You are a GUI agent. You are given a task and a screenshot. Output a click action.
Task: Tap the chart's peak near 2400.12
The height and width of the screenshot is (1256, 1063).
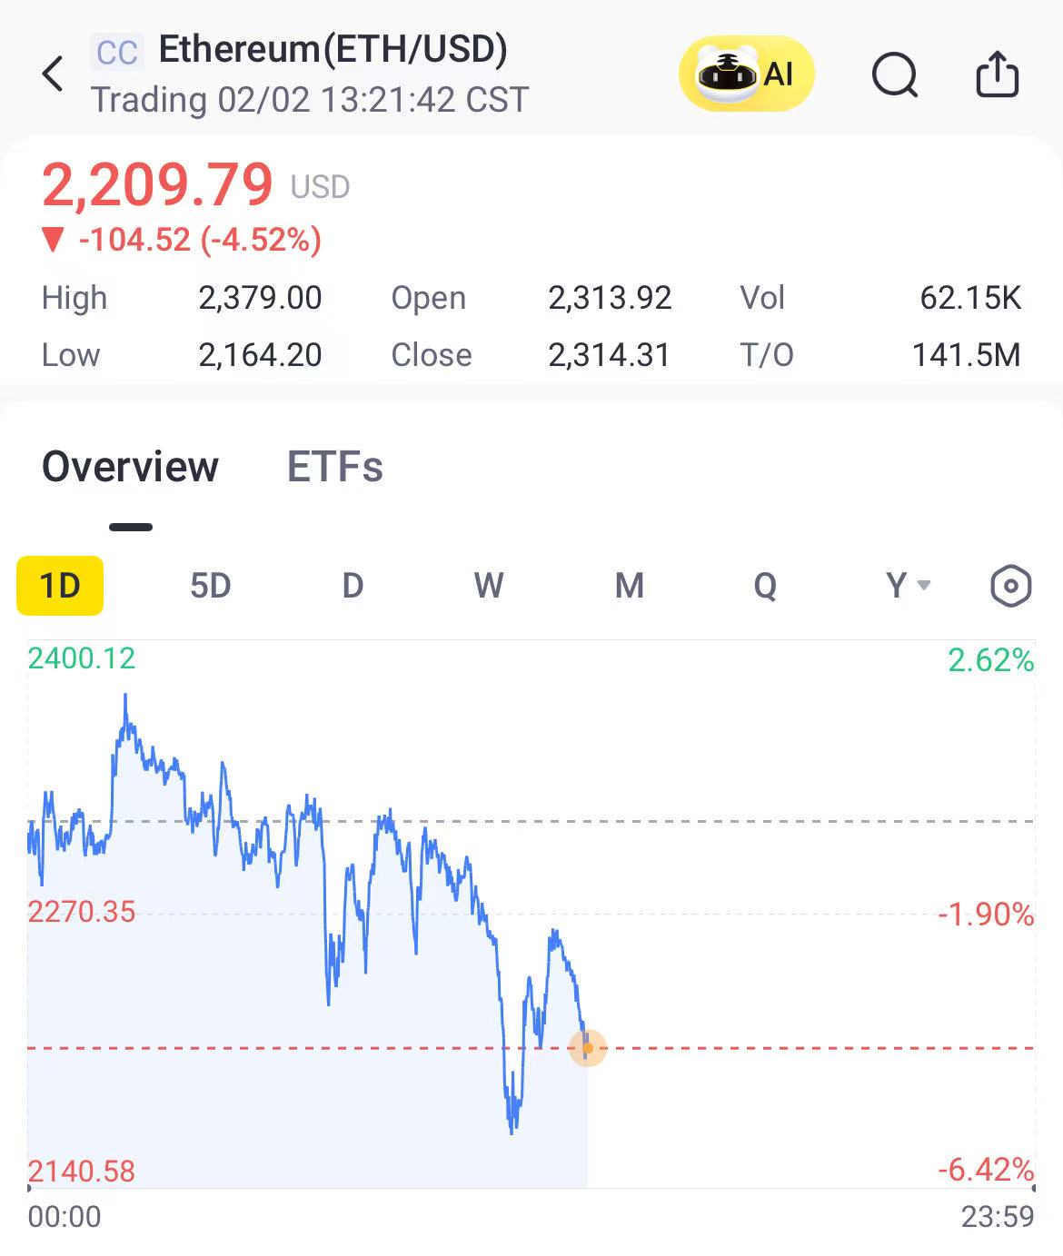pyautogui.click(x=125, y=699)
